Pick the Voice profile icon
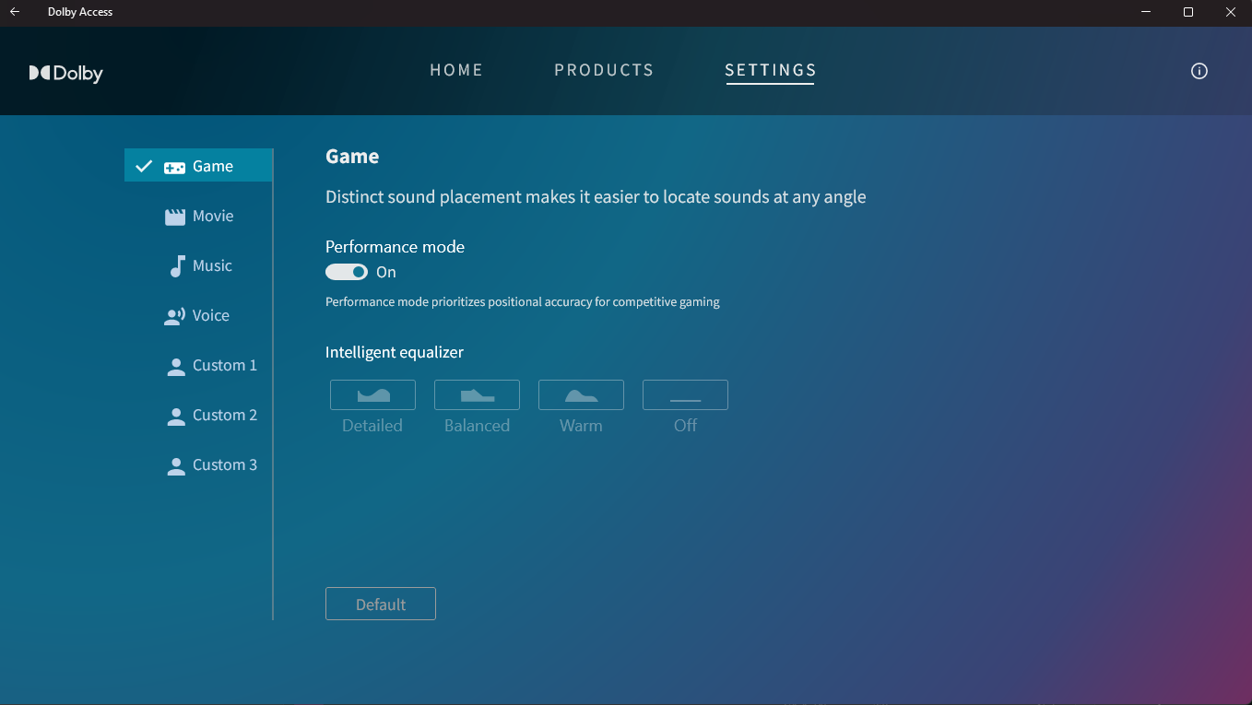The width and height of the screenshot is (1252, 705). [x=174, y=316]
